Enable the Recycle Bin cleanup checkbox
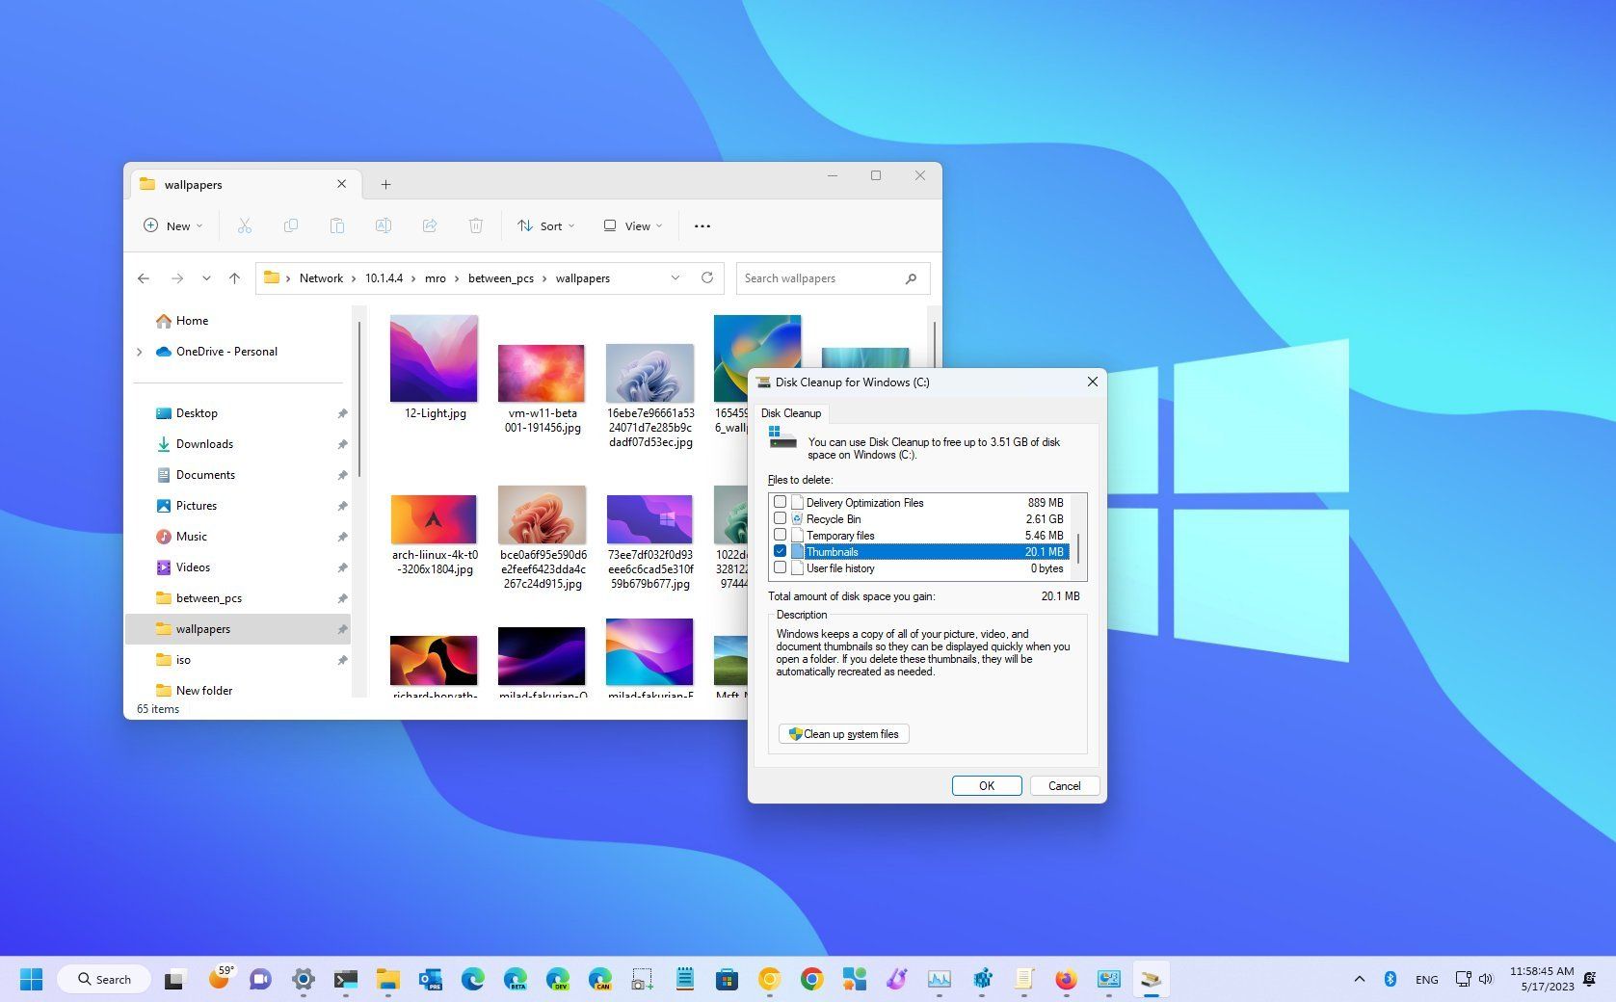 point(781,518)
